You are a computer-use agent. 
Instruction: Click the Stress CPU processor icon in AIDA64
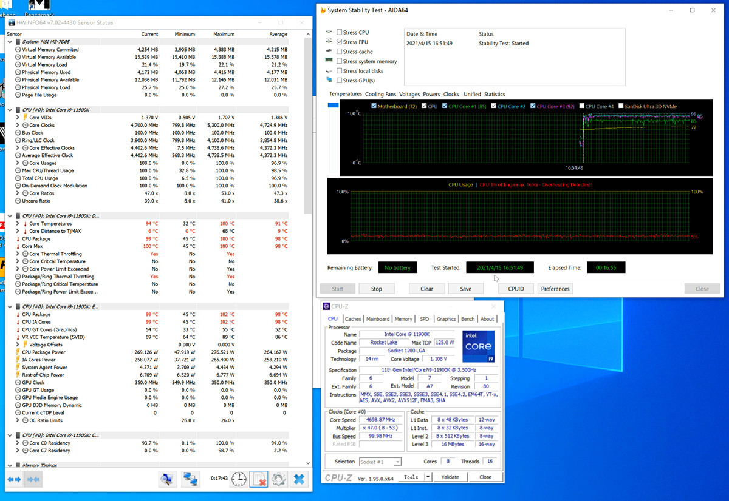click(329, 32)
